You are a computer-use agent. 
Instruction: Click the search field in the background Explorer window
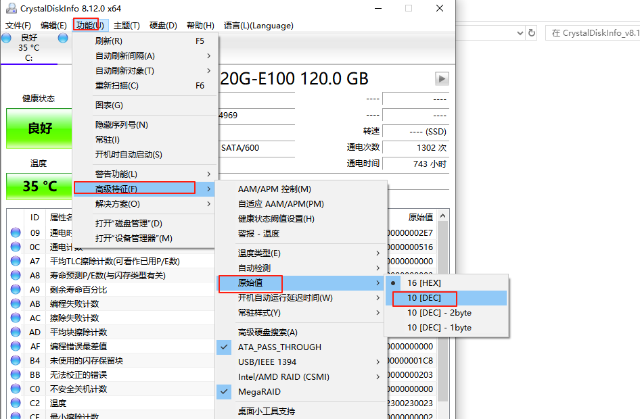pyautogui.click(x=593, y=32)
